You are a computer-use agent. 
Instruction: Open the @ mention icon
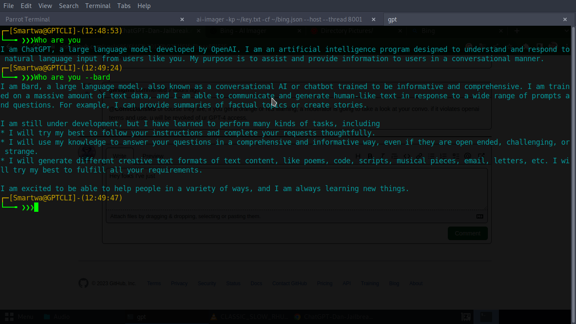tap(468, 156)
